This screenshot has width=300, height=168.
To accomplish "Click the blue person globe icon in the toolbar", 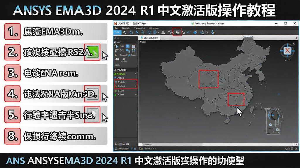I will 213,32.
